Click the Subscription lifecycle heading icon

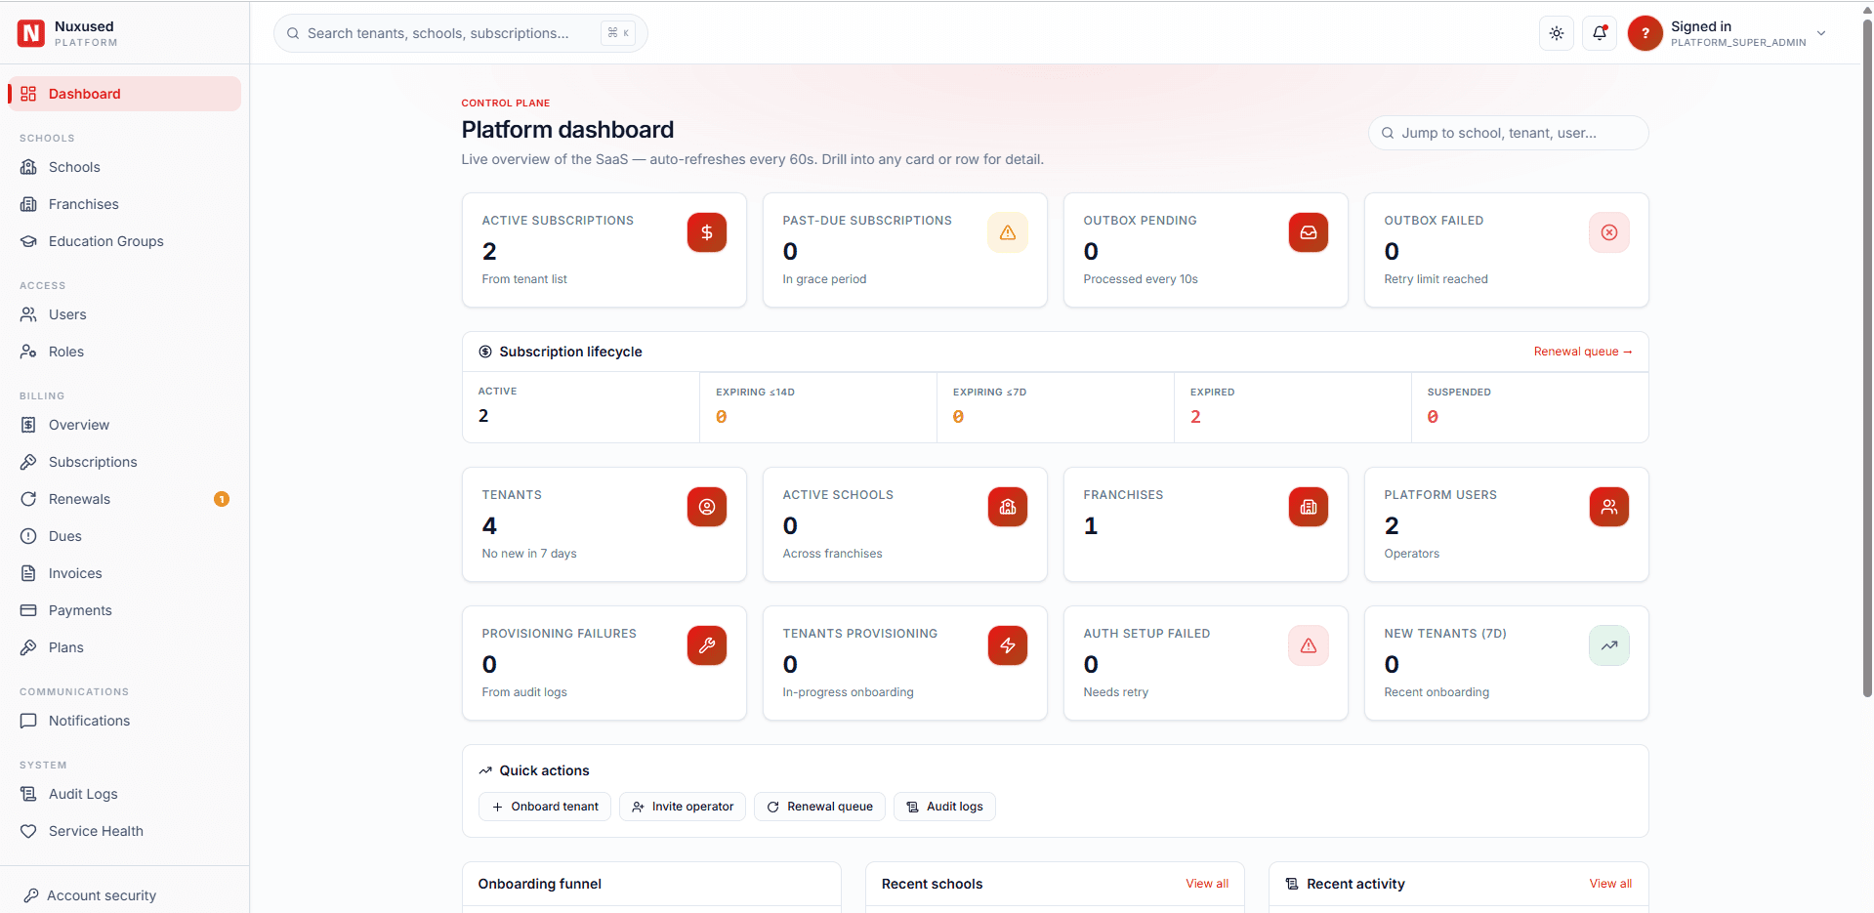point(485,352)
